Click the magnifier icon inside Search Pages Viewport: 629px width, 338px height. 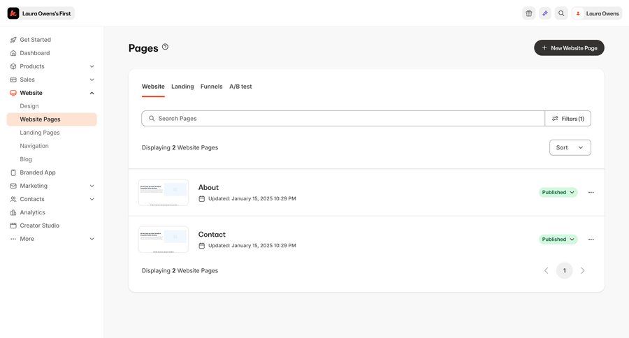pos(152,118)
